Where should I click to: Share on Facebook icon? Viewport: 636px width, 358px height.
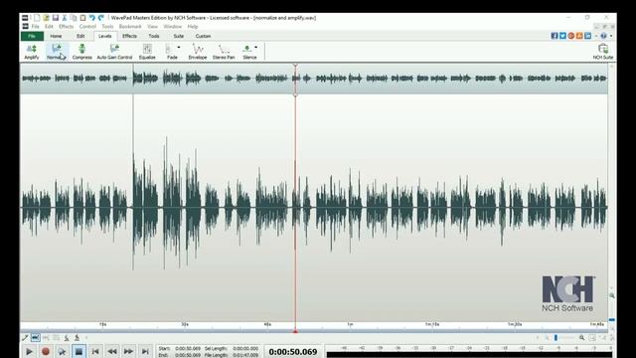[x=555, y=36]
